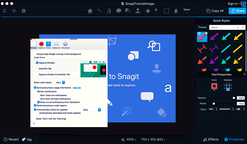Select the Fill bucket tool
The image size is (247, 144).
147,11
